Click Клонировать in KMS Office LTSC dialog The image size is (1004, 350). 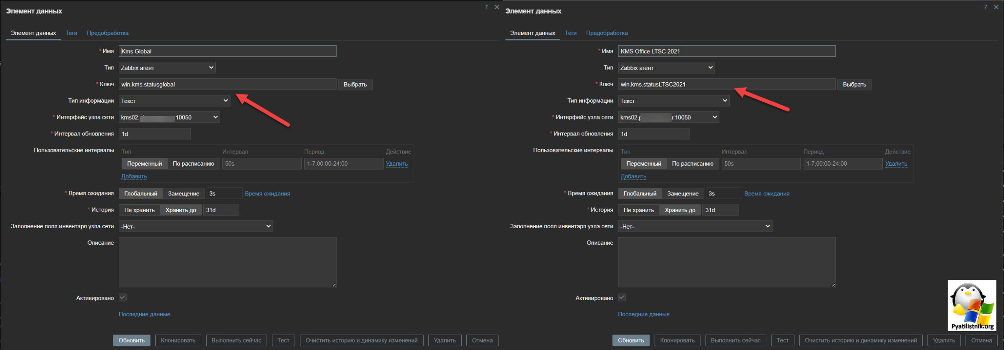click(677, 340)
